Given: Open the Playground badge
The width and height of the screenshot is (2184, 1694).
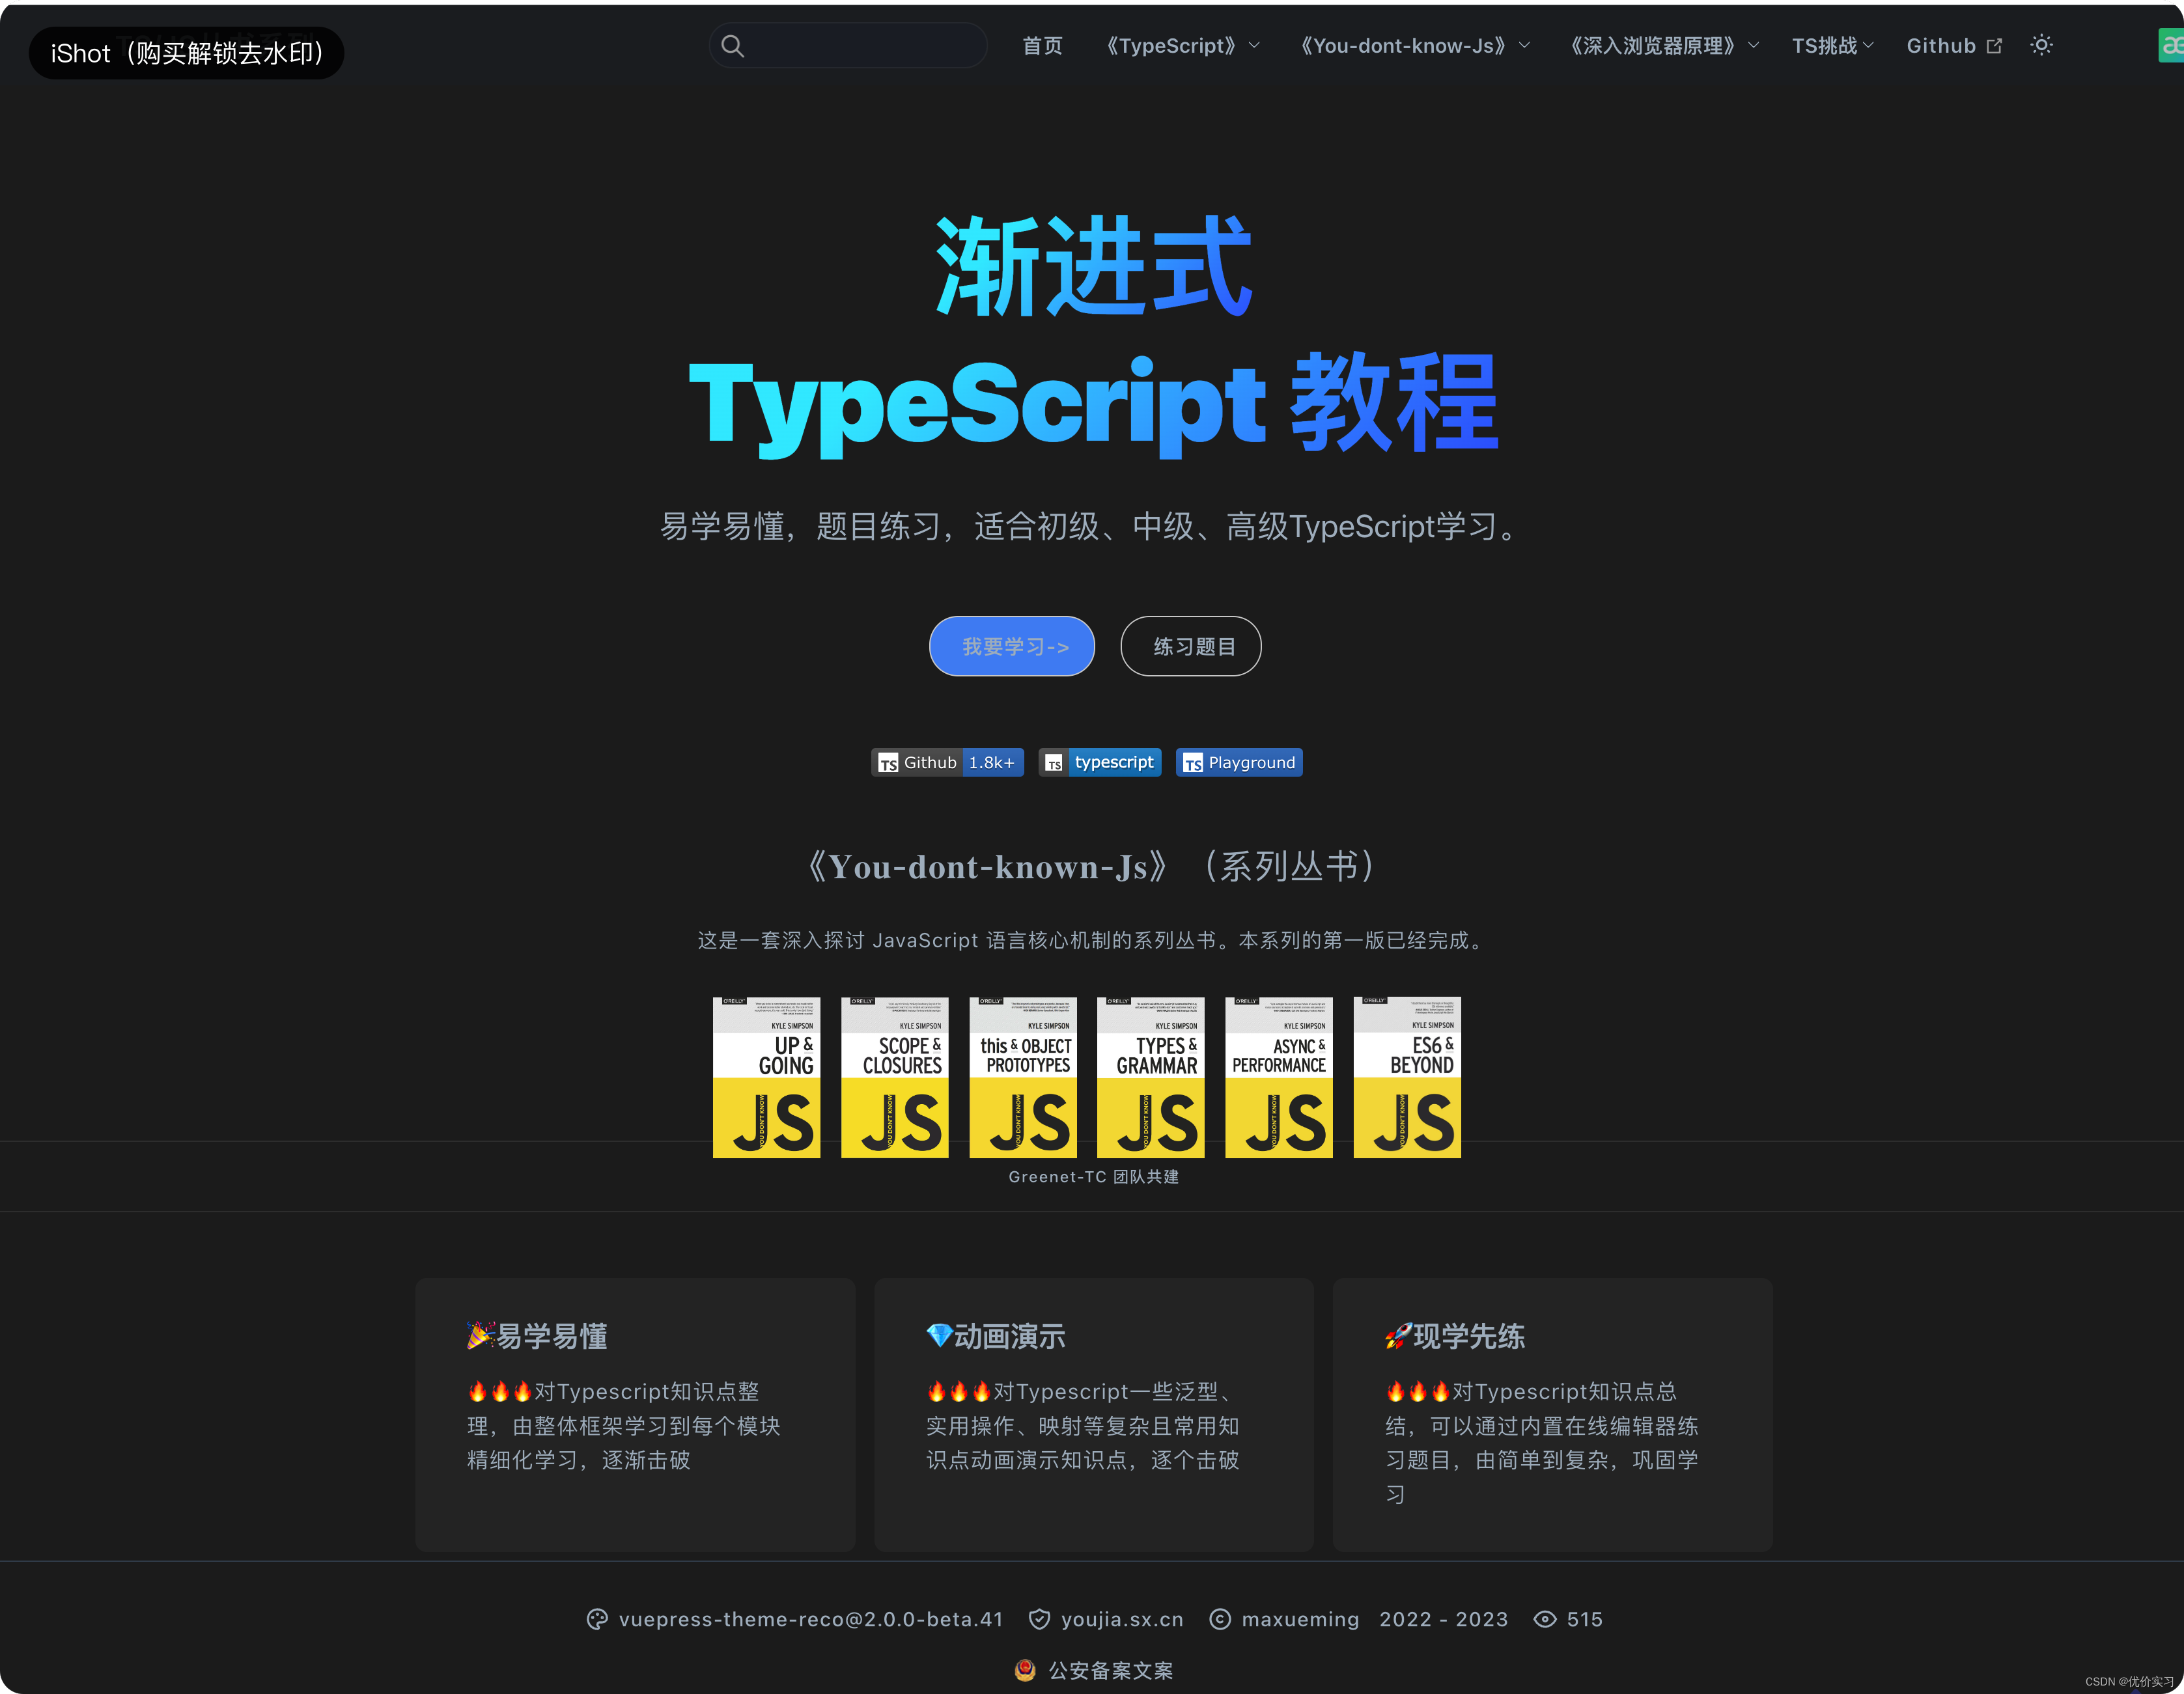Looking at the screenshot, I should click(1239, 762).
